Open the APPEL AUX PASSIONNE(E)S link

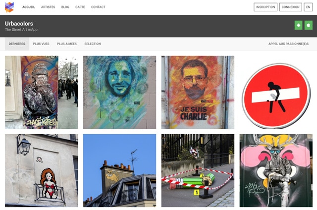click(x=288, y=44)
